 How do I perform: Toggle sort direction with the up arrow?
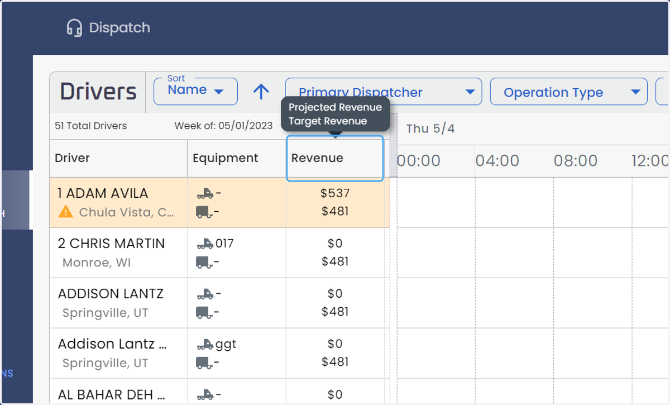pyautogui.click(x=261, y=92)
